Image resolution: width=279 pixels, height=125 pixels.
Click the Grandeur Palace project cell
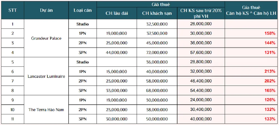tap(47, 38)
